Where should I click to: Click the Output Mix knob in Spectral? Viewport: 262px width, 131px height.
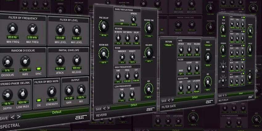(81, 89)
